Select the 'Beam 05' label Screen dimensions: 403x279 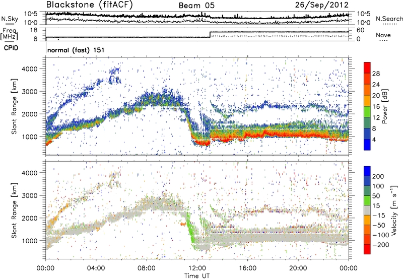point(196,6)
